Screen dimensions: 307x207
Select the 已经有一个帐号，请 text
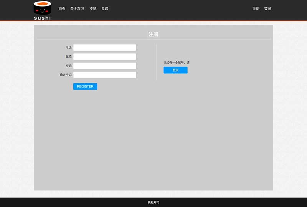[x=177, y=63]
